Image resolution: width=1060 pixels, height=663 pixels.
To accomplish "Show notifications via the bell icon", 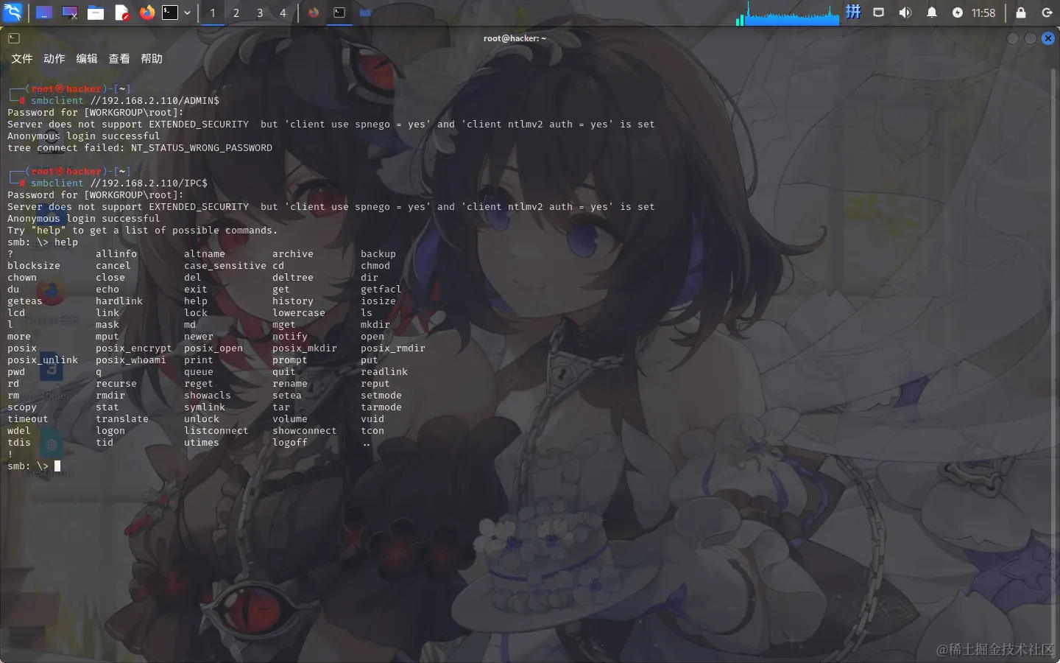I will 932,13.
